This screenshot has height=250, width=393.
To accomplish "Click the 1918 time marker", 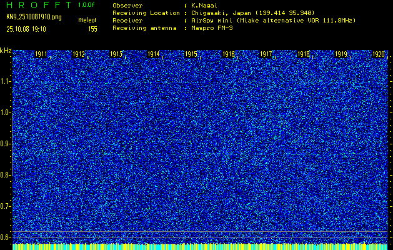I will tap(304, 55).
